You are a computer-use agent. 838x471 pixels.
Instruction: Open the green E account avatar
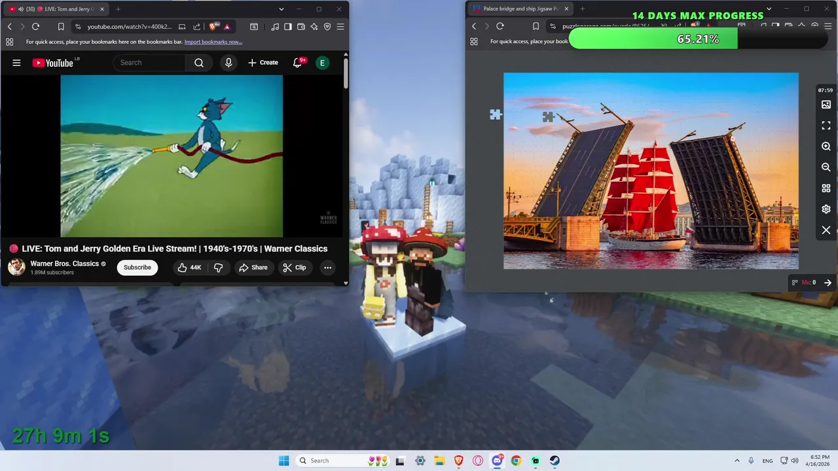coord(322,63)
